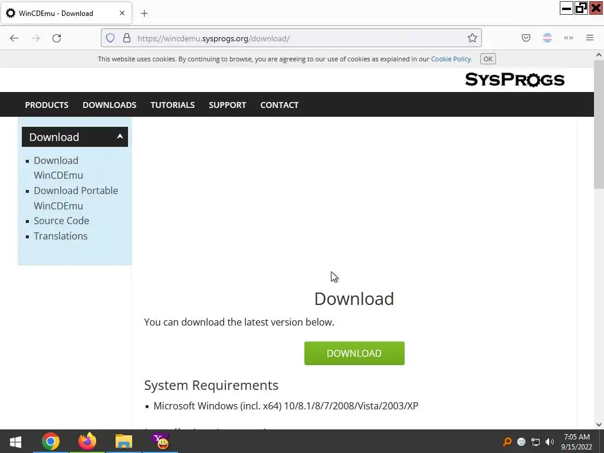
Task: Open the DOWNLOADS menu item
Action: pos(109,105)
